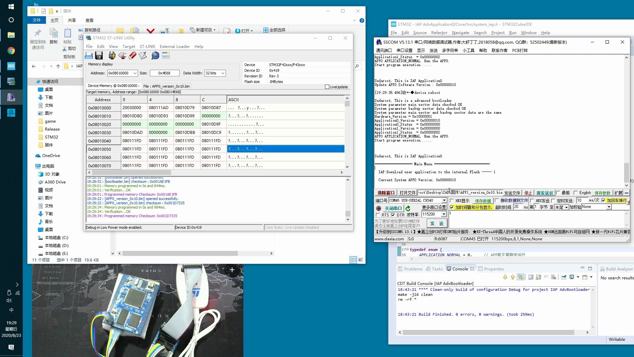Click the 清除窗口 clear window button
634x357 pixels.
pos(386,193)
